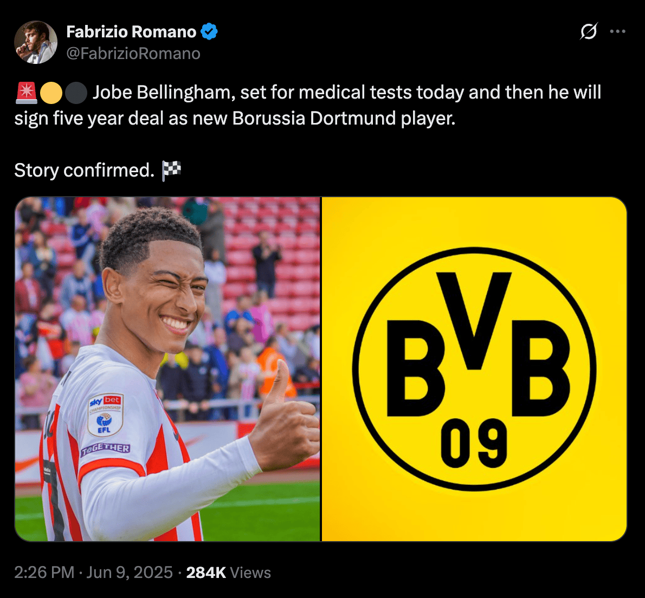Image resolution: width=645 pixels, height=598 pixels.
Task: Open the @FabrizioRomano handle link
Action: pos(133,54)
